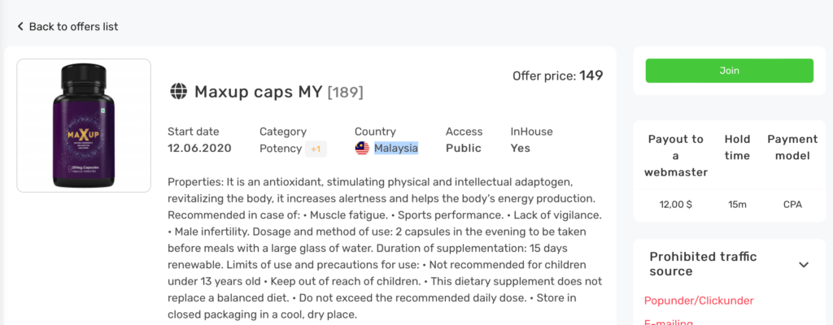Click the Maxup caps MY title
This screenshot has height=325, width=833.
click(259, 92)
